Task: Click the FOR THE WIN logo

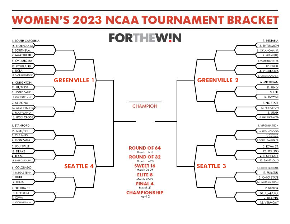Action: click(145, 38)
